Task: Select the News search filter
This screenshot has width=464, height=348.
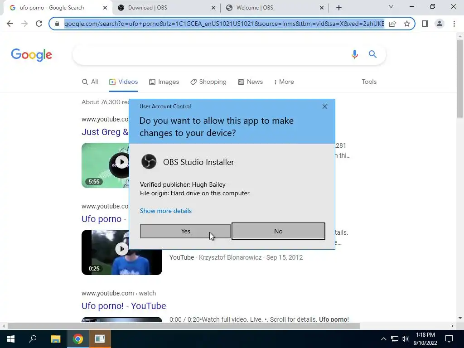Action: [250, 82]
